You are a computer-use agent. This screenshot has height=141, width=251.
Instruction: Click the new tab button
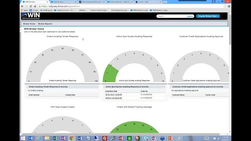[165, 2]
